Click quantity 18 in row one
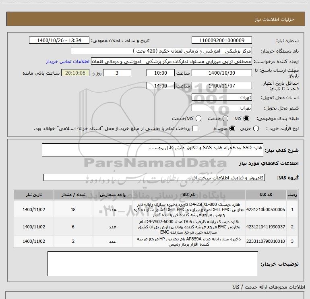This screenshot has width=310, height=299. tap(73, 210)
